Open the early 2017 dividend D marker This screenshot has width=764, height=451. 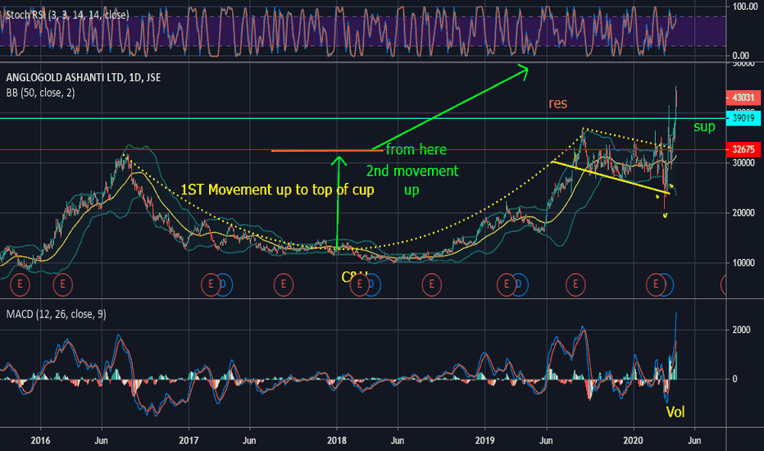coord(224,285)
